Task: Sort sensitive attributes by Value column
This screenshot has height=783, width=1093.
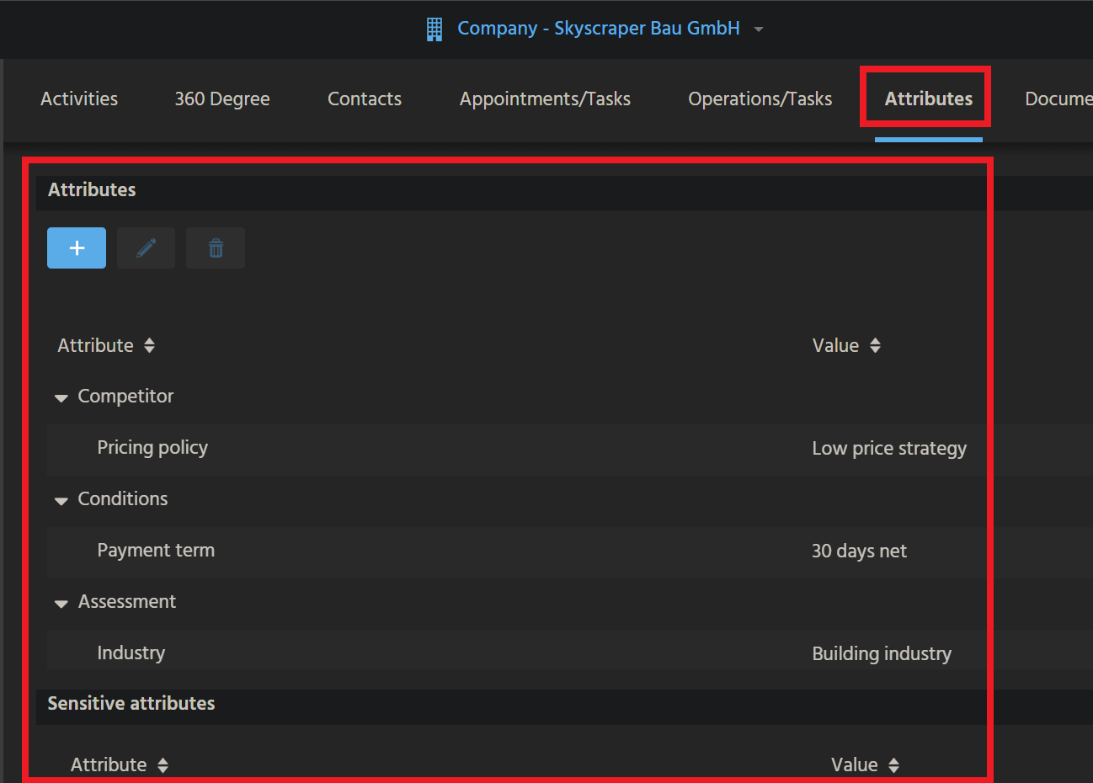Action: pos(894,764)
